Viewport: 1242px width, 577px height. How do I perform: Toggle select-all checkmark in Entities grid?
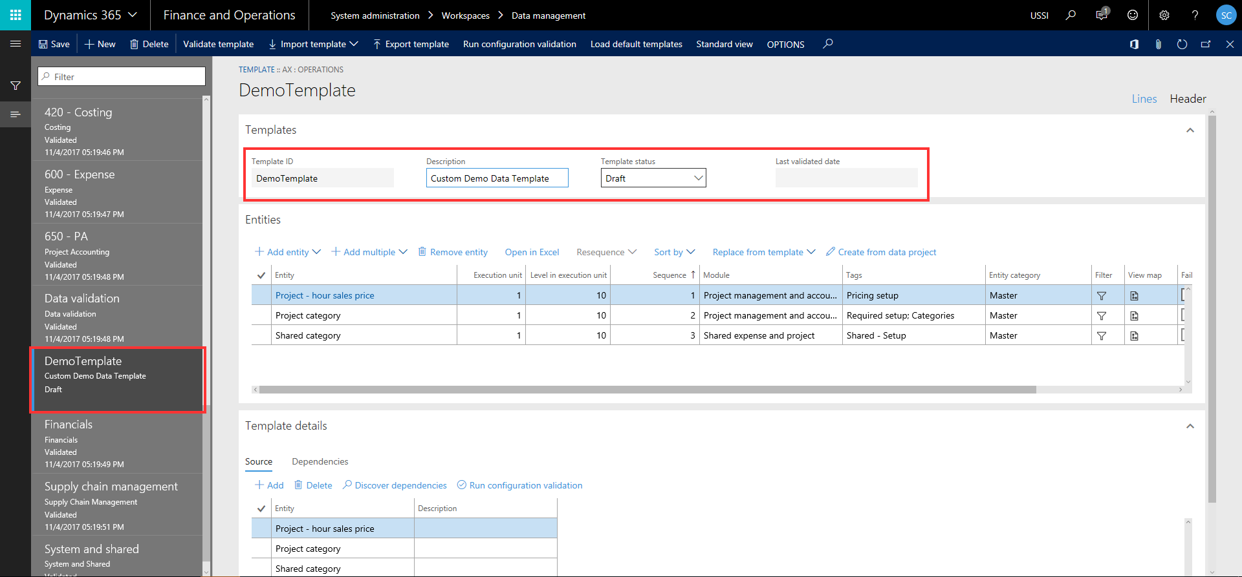[x=261, y=275]
